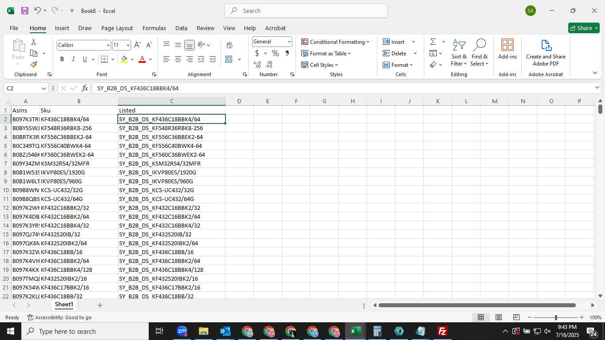Click the Share button

[584, 28]
